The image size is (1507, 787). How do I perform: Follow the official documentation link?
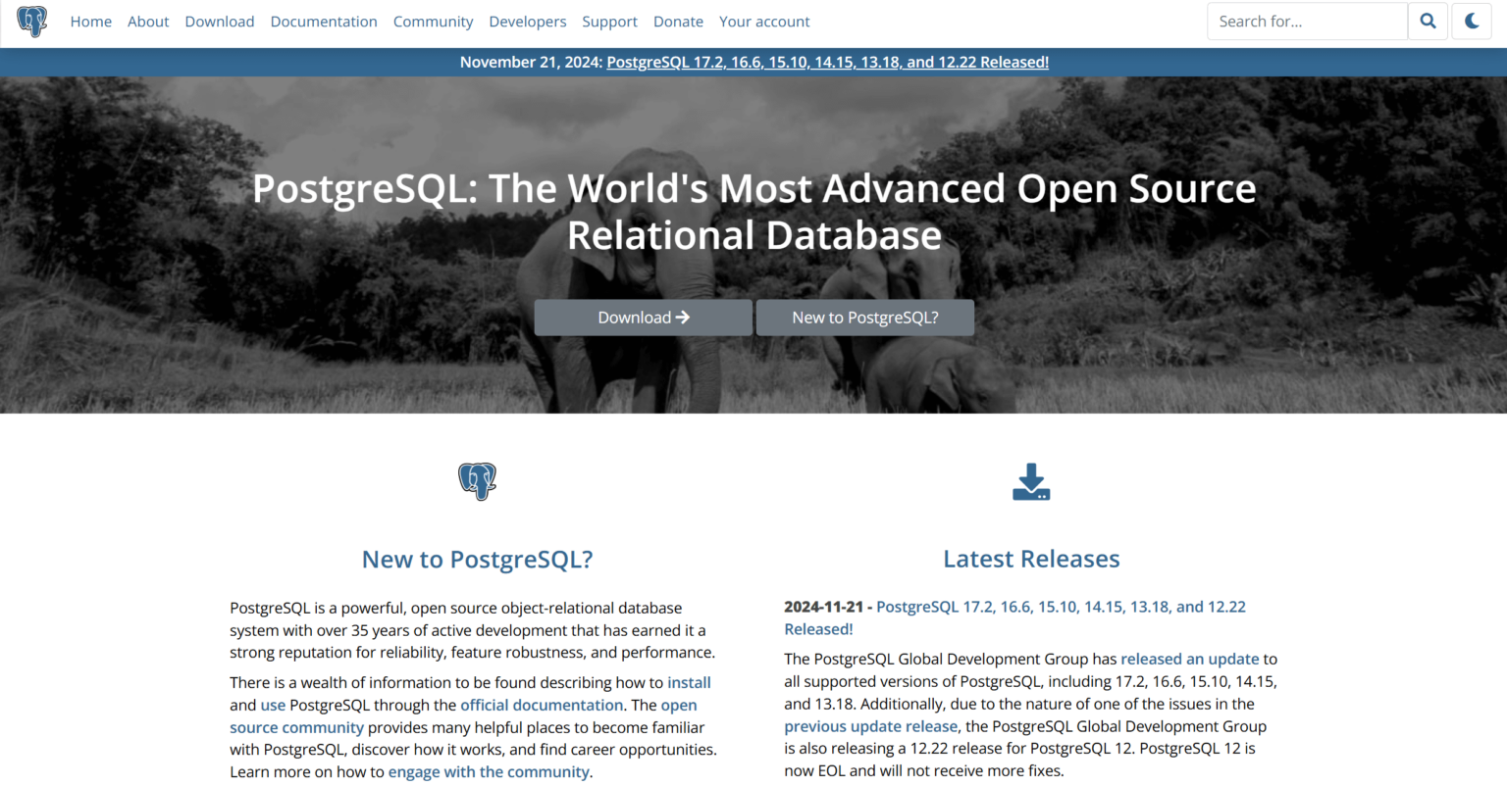pyautogui.click(x=541, y=705)
